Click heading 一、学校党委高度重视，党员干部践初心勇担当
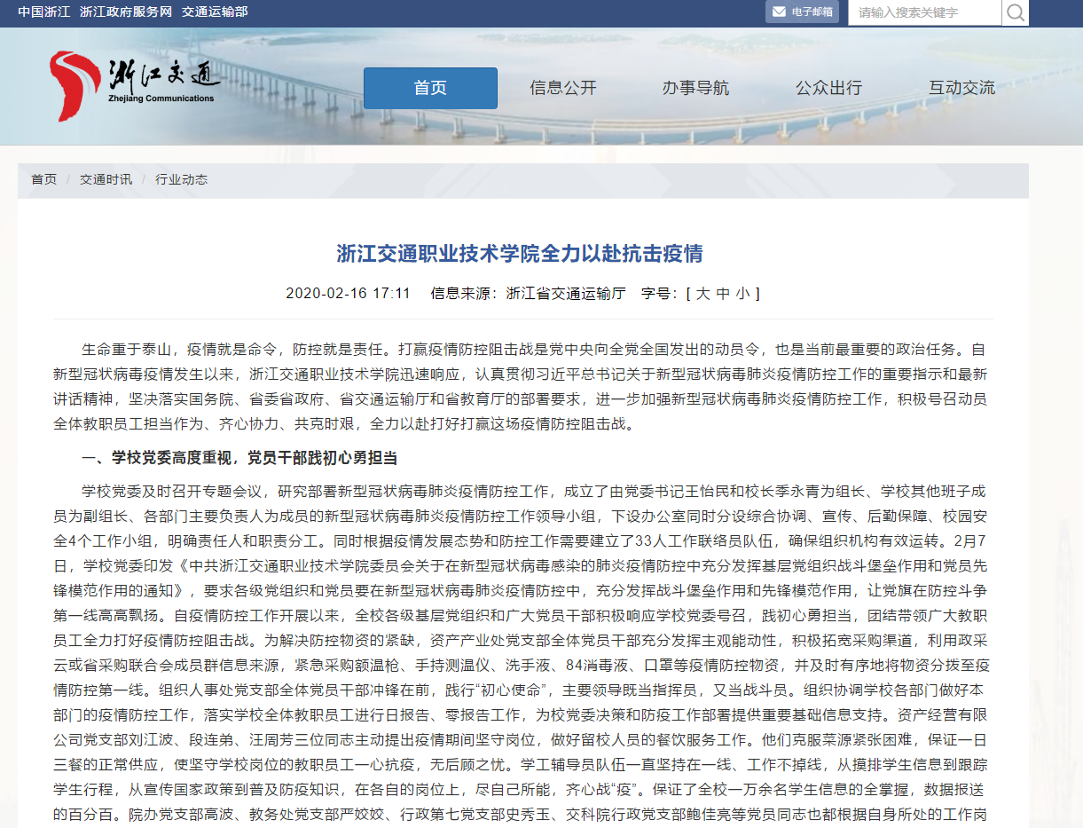 239,458
